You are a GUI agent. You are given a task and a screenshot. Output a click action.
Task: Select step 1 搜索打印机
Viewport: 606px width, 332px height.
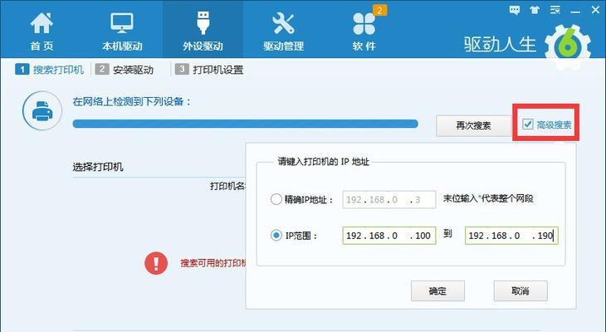[50, 70]
